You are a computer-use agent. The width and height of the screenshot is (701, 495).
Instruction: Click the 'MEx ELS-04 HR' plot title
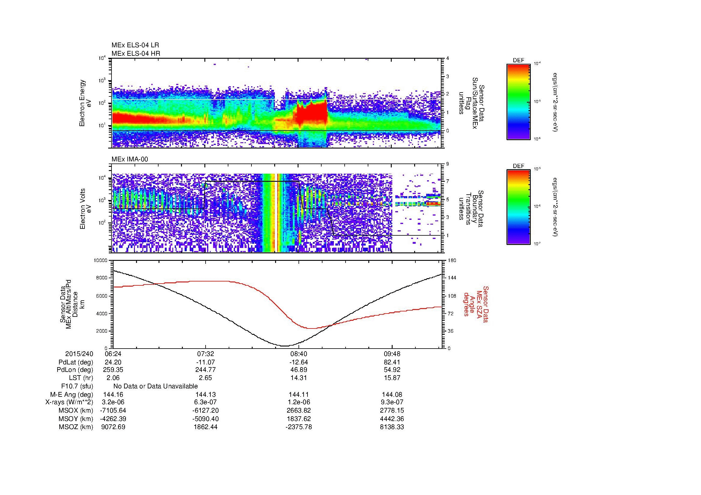pos(136,53)
